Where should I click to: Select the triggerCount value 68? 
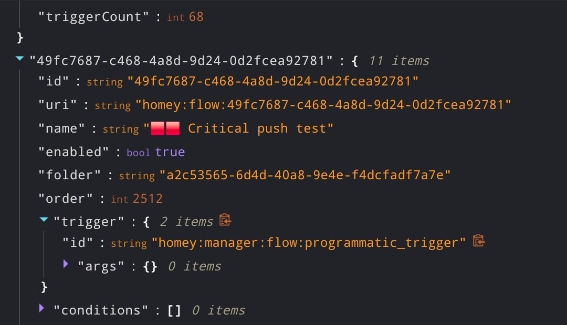[196, 17]
